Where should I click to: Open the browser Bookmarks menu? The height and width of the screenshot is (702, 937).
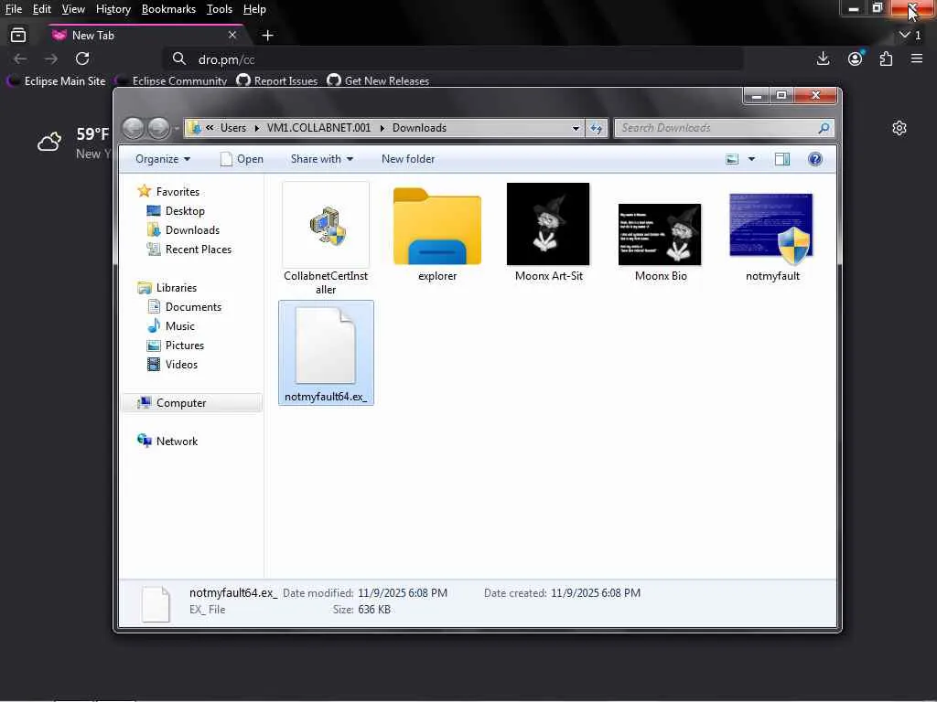coord(168,9)
